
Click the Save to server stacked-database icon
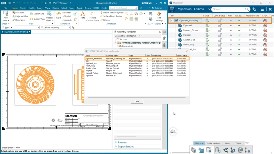pos(193,150)
